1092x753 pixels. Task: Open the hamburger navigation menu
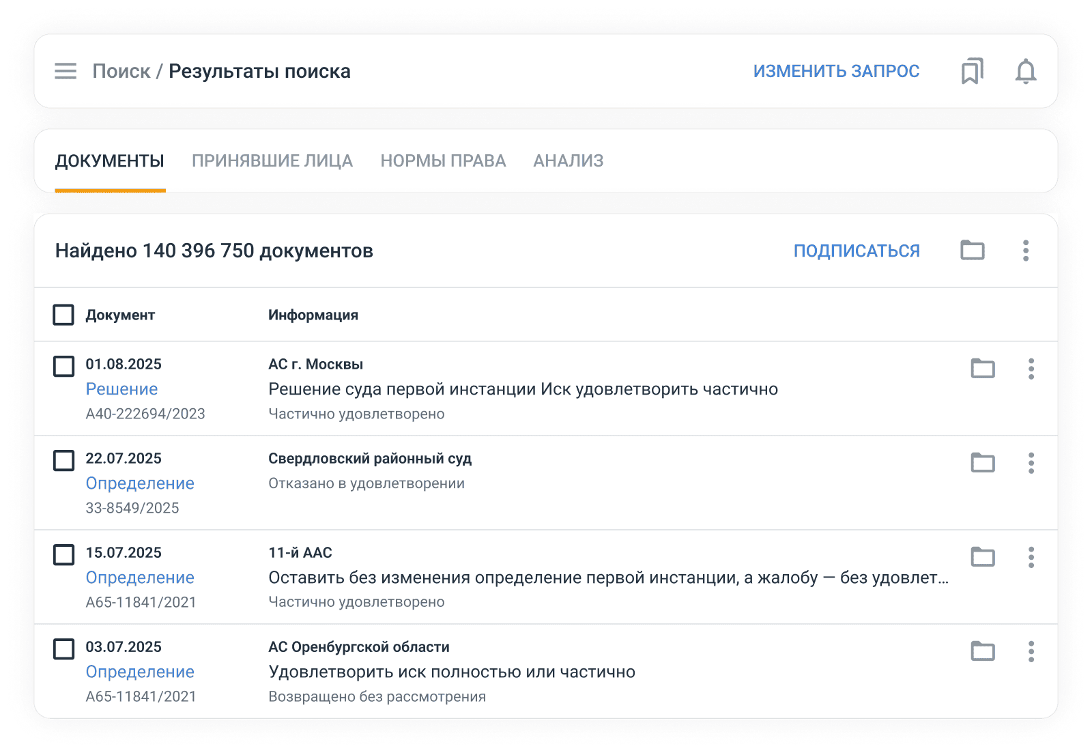pos(65,71)
